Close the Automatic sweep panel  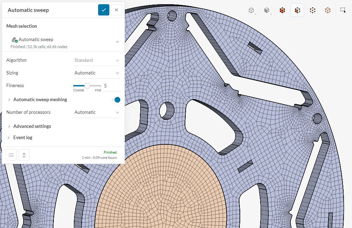[x=116, y=10]
